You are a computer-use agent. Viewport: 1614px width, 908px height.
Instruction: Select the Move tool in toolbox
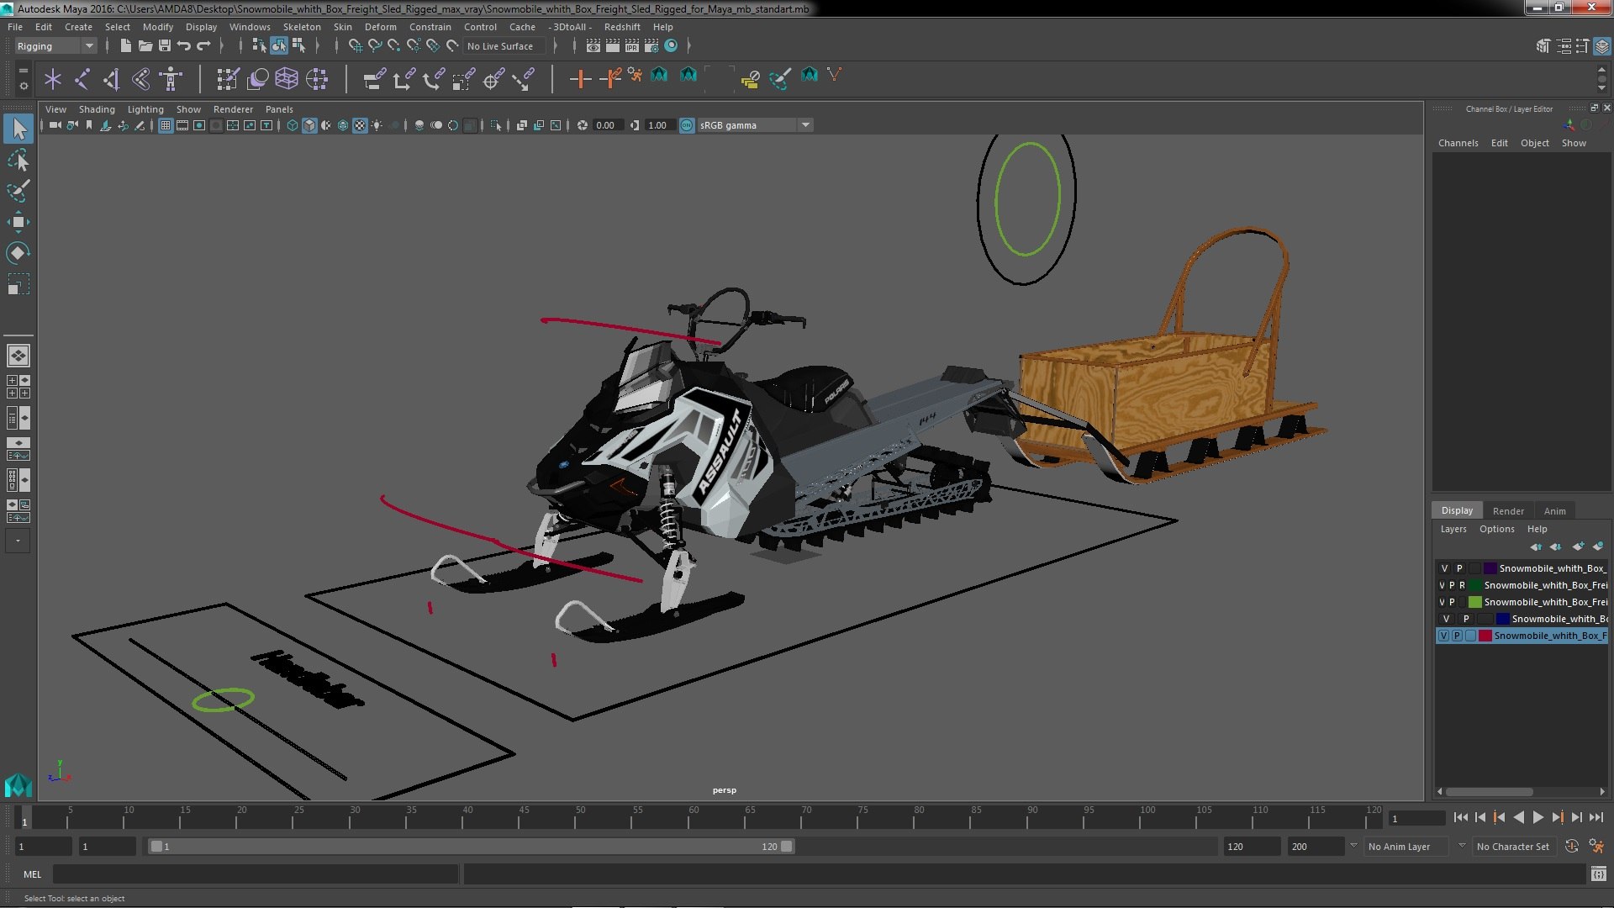pos(18,222)
